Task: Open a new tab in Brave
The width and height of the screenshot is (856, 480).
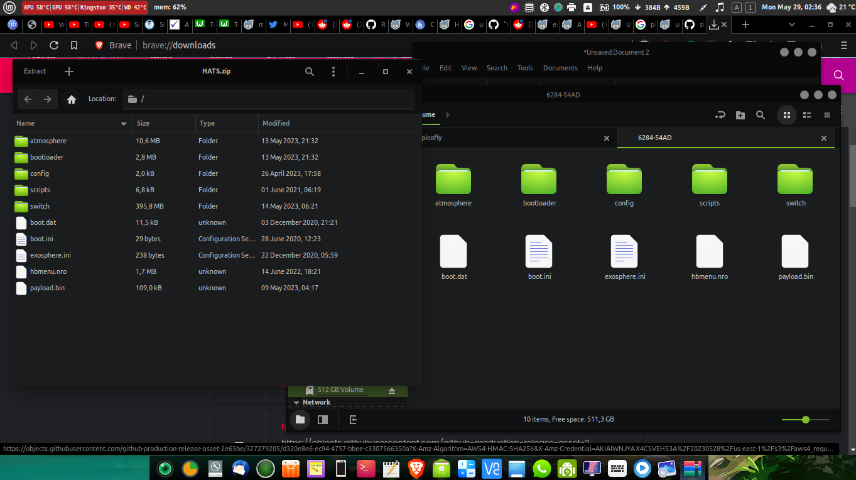Action: 745,25
